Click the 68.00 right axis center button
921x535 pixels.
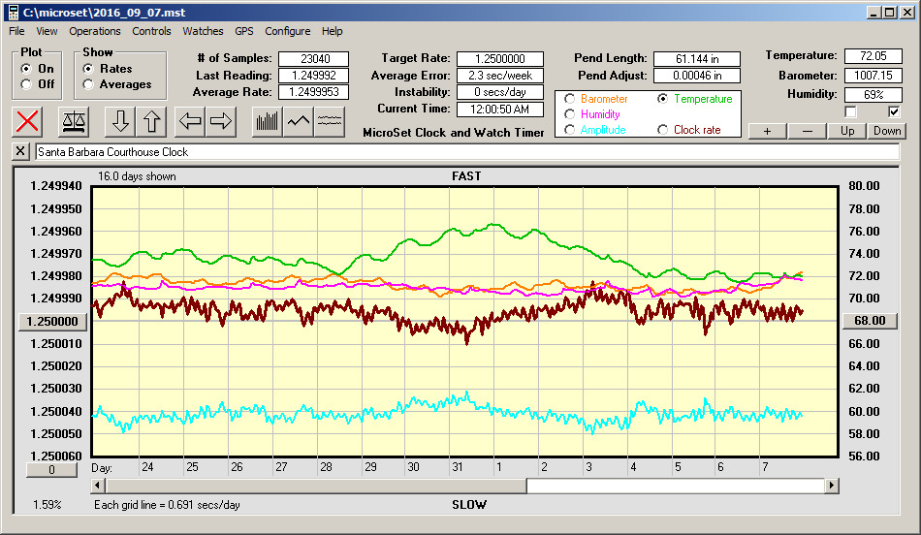[x=870, y=321]
